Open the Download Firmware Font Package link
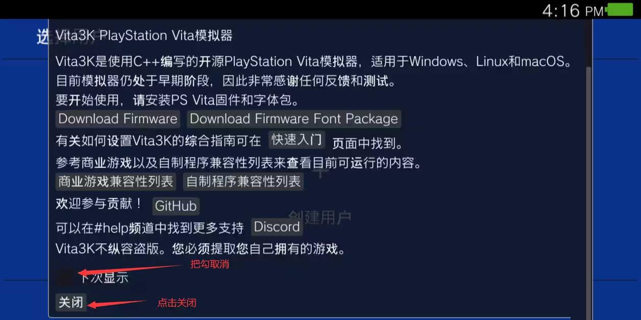Image resolution: width=641 pixels, height=320 pixels. pos(294,119)
